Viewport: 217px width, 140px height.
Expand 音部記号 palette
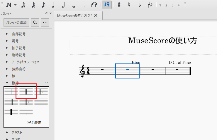tap(7, 34)
